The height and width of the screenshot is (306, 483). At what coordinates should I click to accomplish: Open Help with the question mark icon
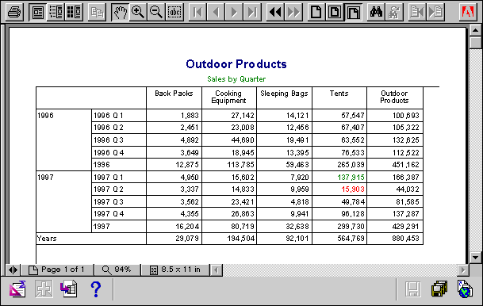96,289
